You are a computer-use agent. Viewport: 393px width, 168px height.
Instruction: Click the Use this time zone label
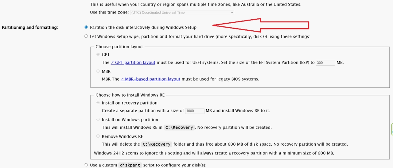pos(109,13)
